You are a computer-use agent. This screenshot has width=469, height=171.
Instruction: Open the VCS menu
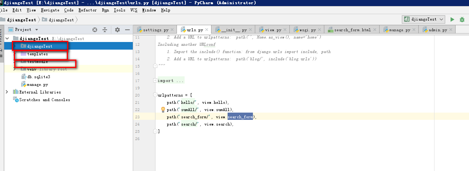(x=134, y=10)
